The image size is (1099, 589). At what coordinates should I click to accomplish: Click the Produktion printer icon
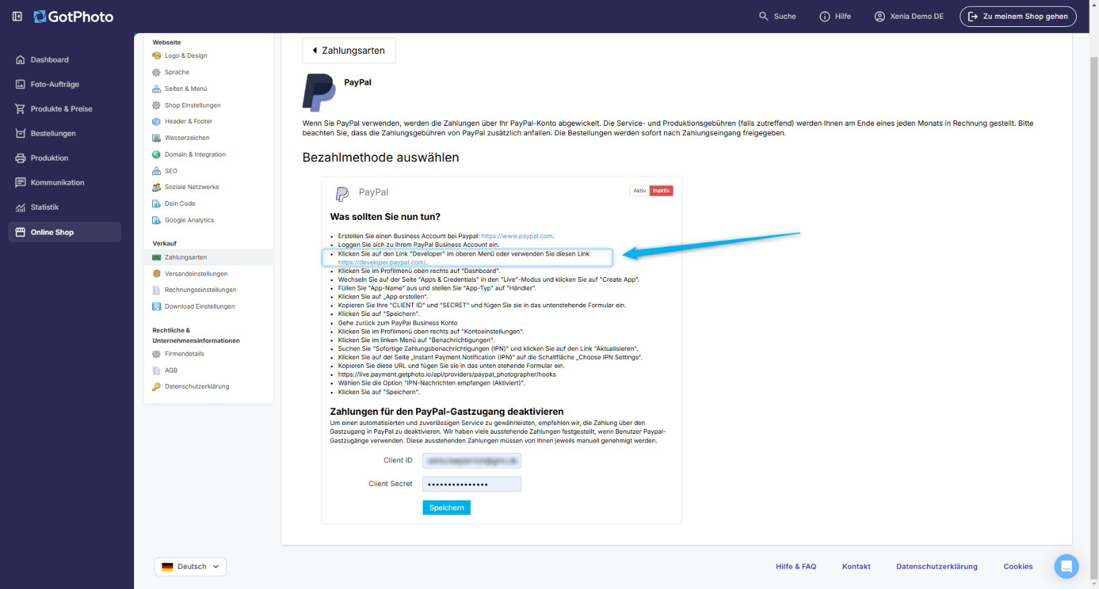tap(20, 158)
